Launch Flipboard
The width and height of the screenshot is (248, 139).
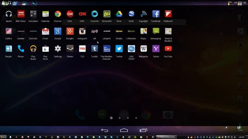pyautogui.click(x=168, y=14)
